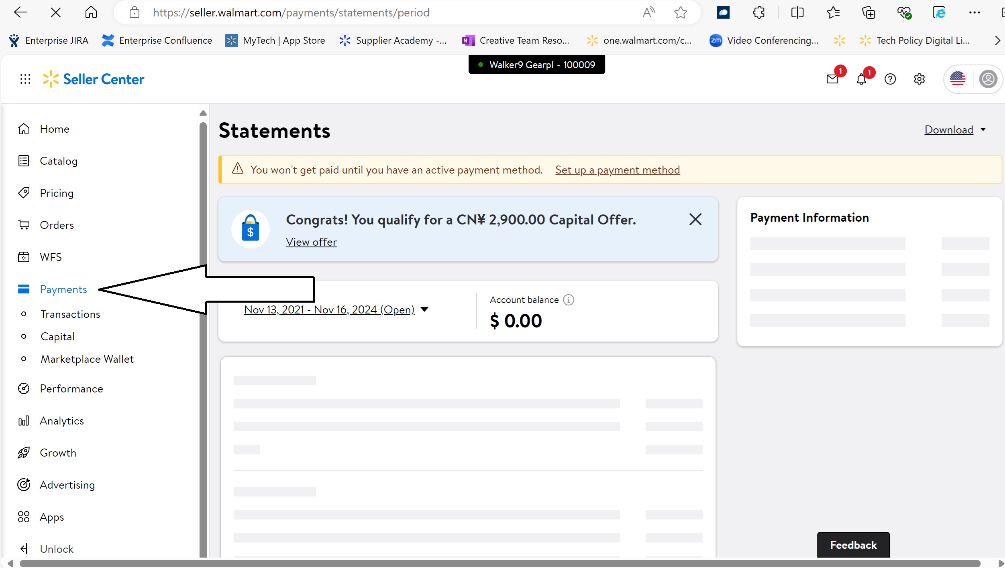
Task: Click the blue toolbar extension icon
Action: (x=723, y=12)
